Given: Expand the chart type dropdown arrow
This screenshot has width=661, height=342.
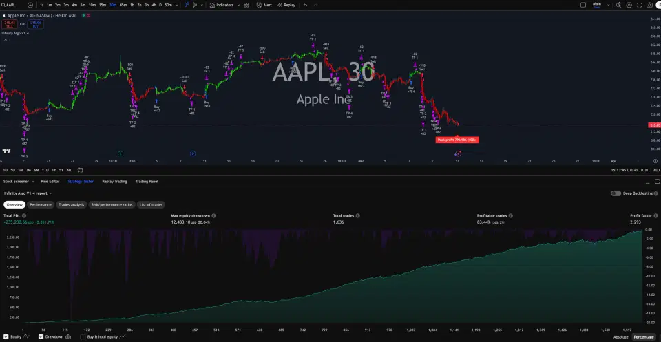Looking at the screenshot, I should click(202, 5).
